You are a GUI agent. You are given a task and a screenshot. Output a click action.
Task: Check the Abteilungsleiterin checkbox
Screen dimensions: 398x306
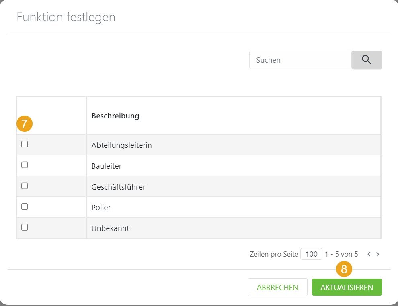[x=25, y=144]
